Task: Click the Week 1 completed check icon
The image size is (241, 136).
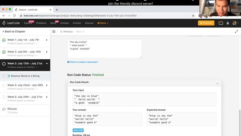Action: [4, 40]
